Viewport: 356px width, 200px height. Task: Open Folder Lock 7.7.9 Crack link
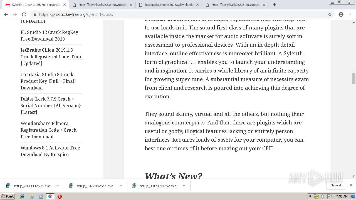click(51, 106)
